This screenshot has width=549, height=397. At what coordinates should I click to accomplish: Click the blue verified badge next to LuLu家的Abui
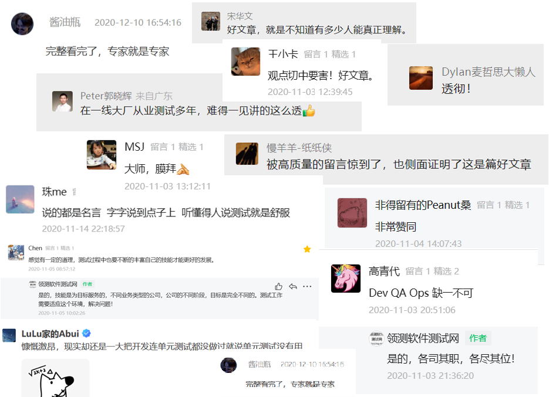86,333
